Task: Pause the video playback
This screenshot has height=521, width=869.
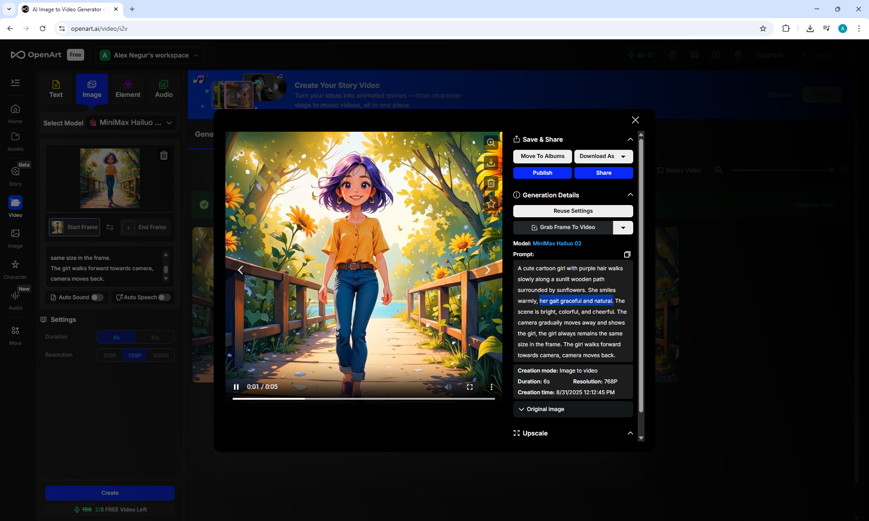Action: tap(236, 387)
